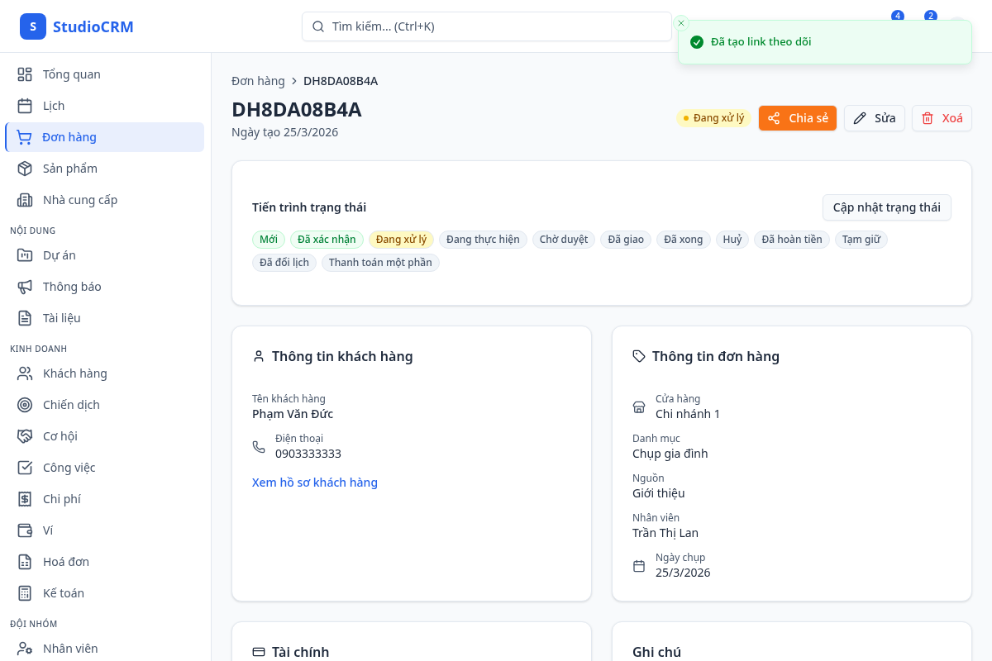Click the trash icon on the Xoá button
Image resolution: width=992 pixels, height=661 pixels.
pos(928,118)
